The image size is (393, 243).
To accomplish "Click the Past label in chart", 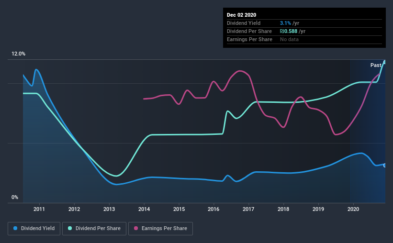I will pyautogui.click(x=376, y=66).
